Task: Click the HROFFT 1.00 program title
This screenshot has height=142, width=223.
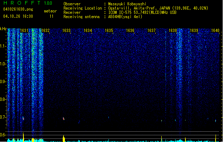Action: [x=28, y=3]
